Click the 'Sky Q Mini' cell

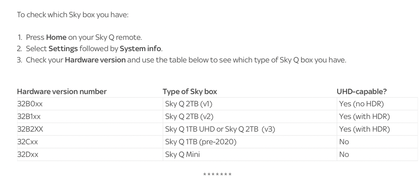pyautogui.click(x=182, y=154)
